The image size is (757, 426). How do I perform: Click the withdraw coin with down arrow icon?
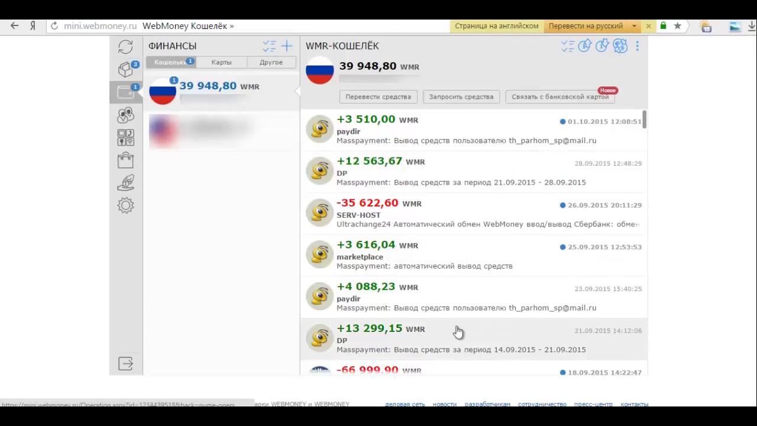[x=602, y=46]
